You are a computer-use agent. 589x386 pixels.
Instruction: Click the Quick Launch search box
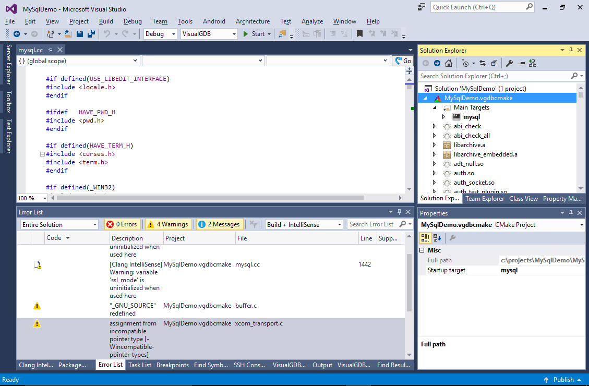click(483, 7)
